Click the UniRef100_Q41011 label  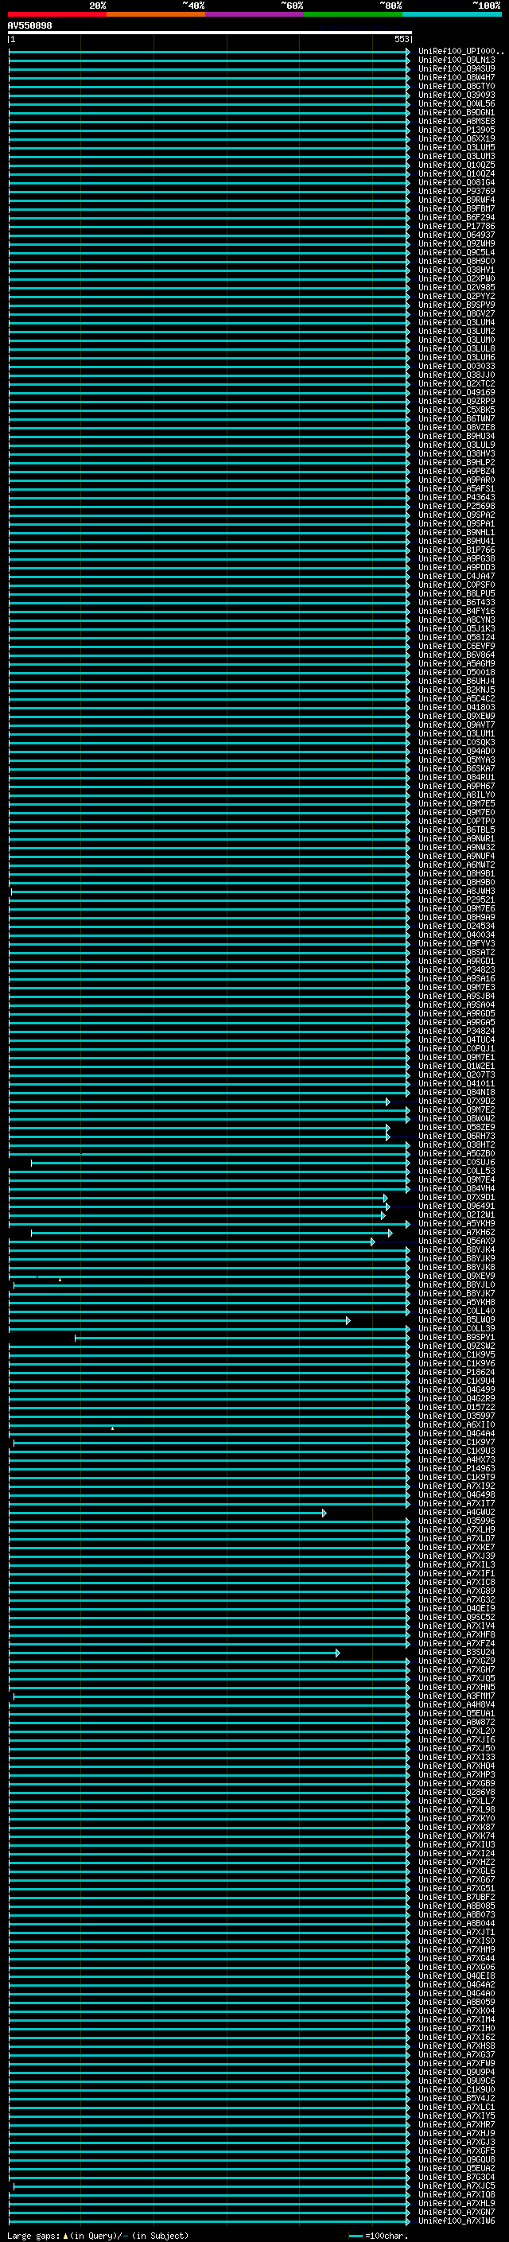[456, 1083]
